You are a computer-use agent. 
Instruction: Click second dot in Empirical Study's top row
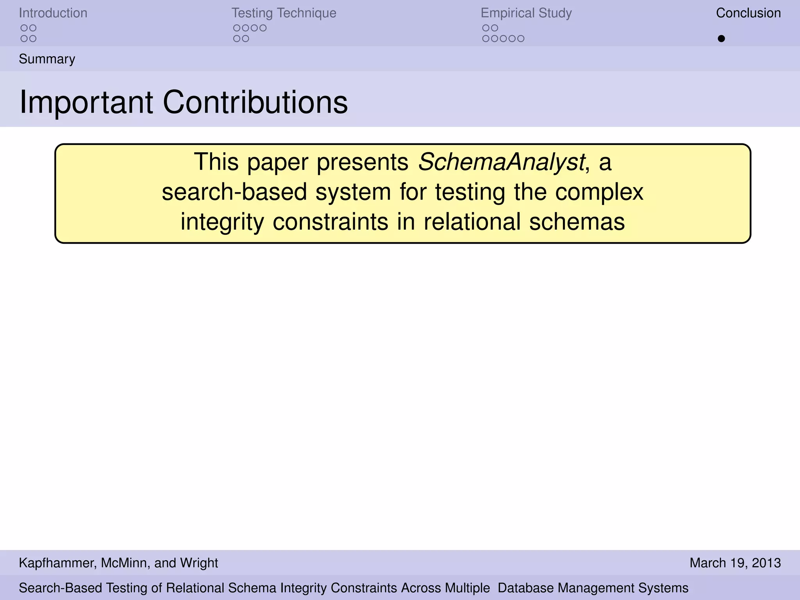[x=495, y=28]
